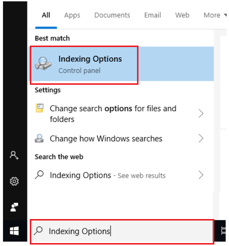Expand arrow for Change how Windows searches
Screen dimensions: 229x246
click(x=201, y=138)
